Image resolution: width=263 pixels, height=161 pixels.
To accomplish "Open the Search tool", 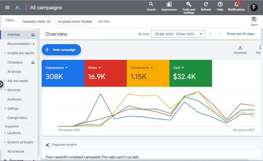I will coord(151,7).
